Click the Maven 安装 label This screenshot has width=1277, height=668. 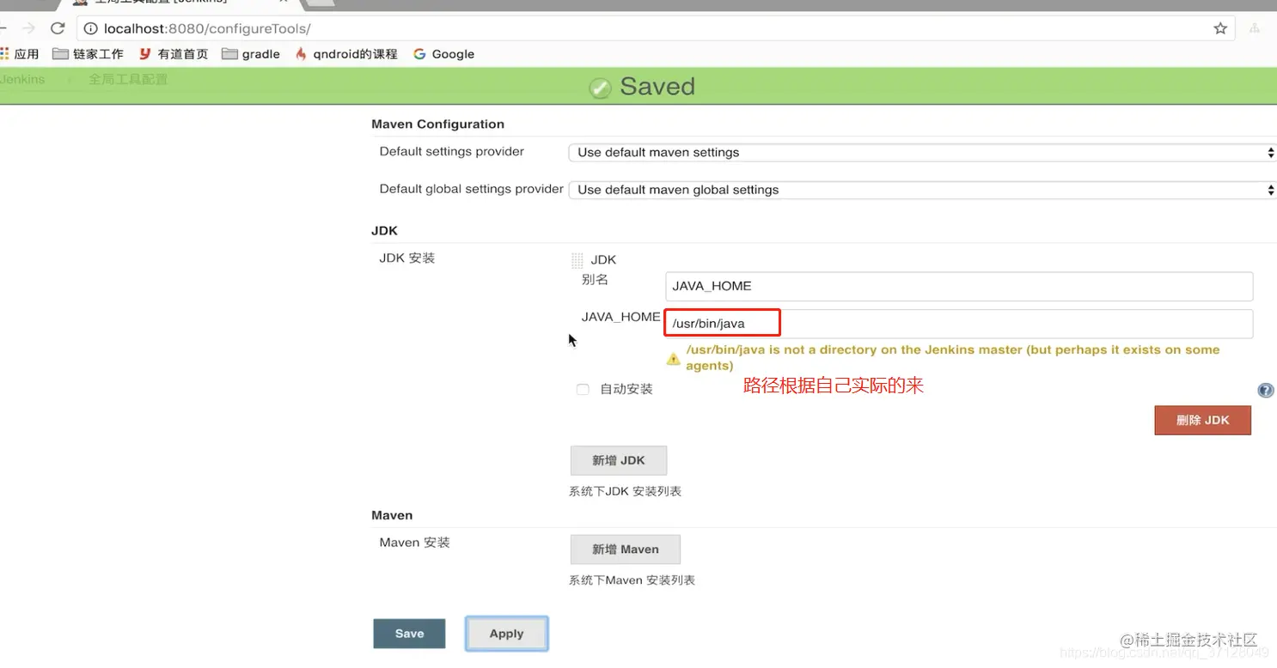[414, 543]
